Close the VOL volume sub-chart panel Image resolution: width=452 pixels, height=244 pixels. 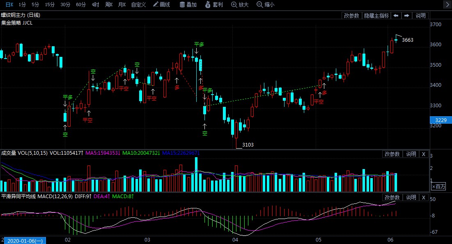[423, 154]
